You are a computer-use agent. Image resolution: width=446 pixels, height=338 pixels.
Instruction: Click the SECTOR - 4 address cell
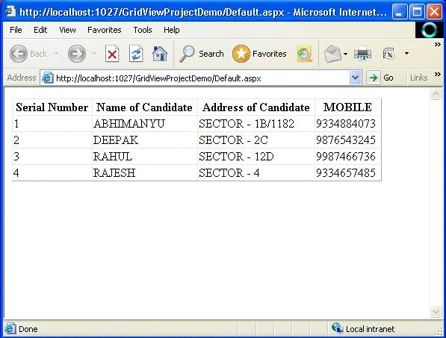[256, 172]
